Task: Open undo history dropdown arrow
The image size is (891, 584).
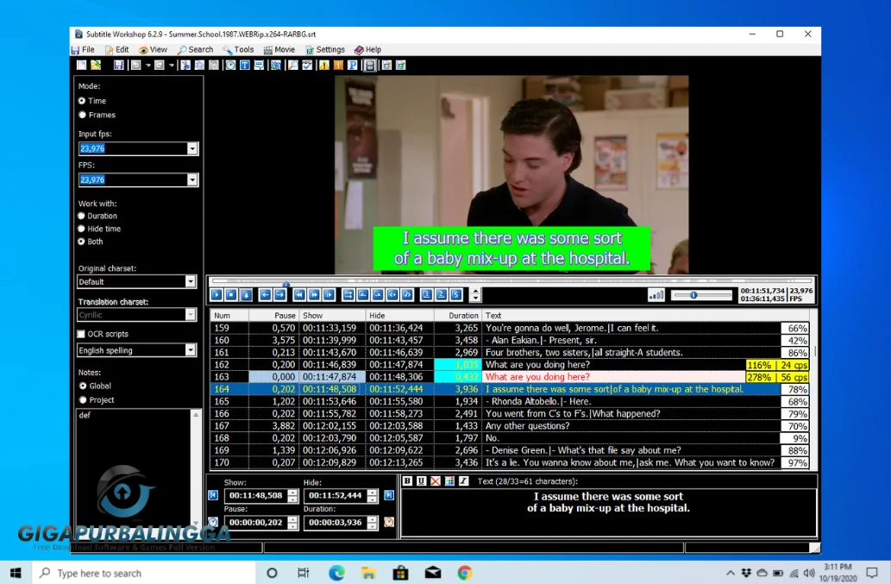Action: coord(148,66)
